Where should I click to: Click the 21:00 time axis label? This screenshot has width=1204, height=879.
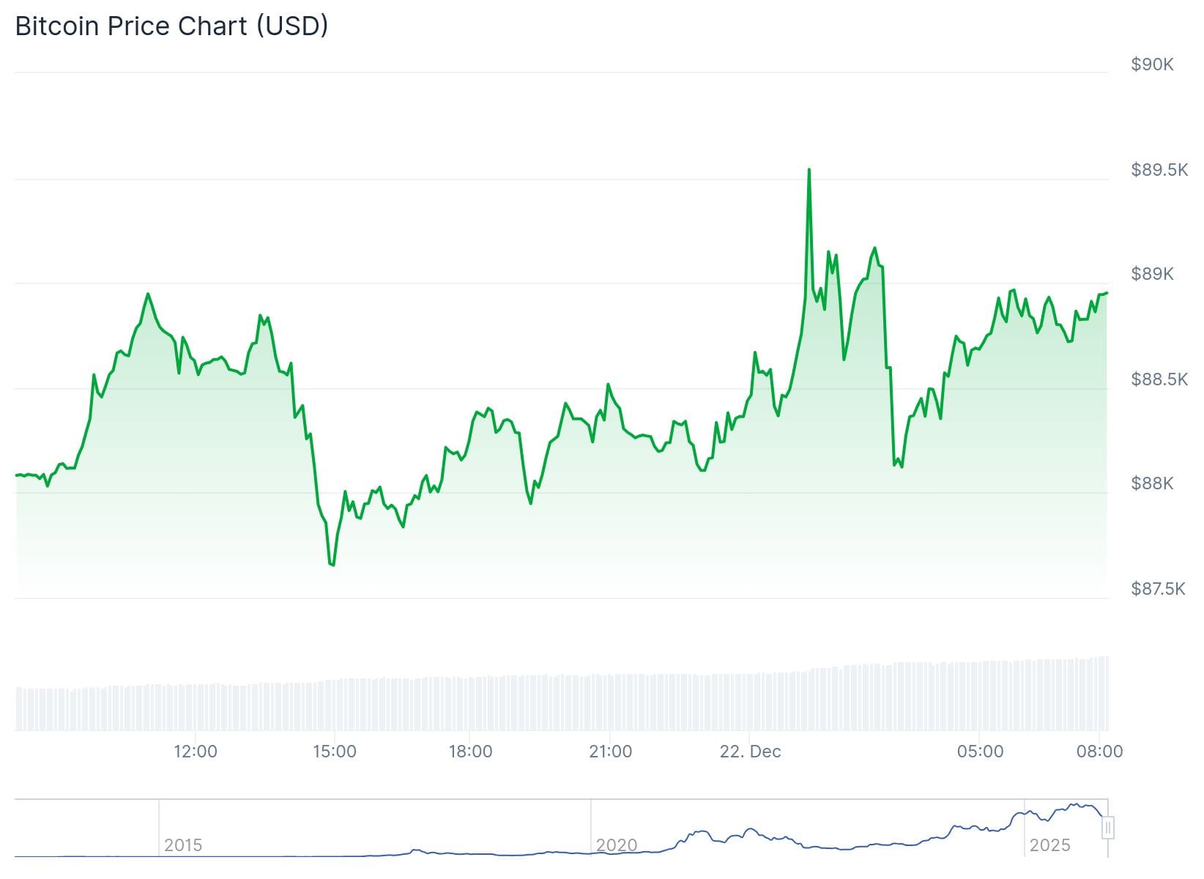pos(610,752)
